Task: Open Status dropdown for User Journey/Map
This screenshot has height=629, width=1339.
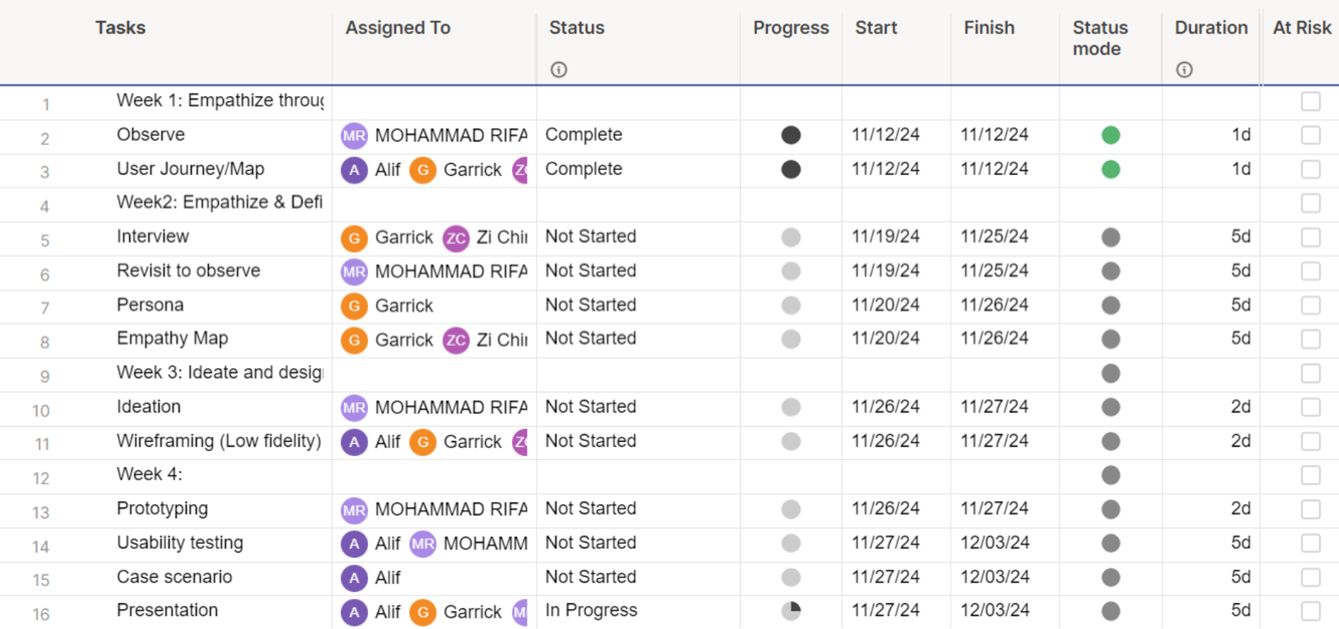Action: pyautogui.click(x=583, y=169)
